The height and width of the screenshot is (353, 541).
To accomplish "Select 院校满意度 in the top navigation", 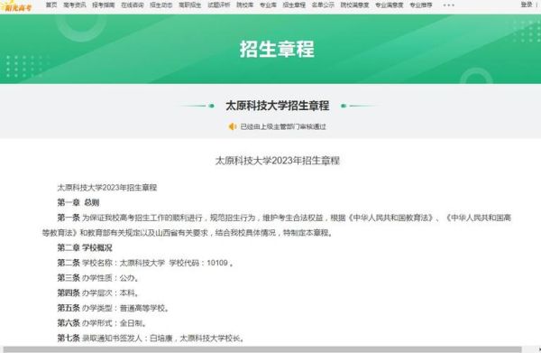I will [354, 5].
